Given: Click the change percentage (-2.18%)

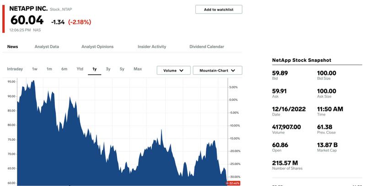Looking at the screenshot, I should 80,22.
